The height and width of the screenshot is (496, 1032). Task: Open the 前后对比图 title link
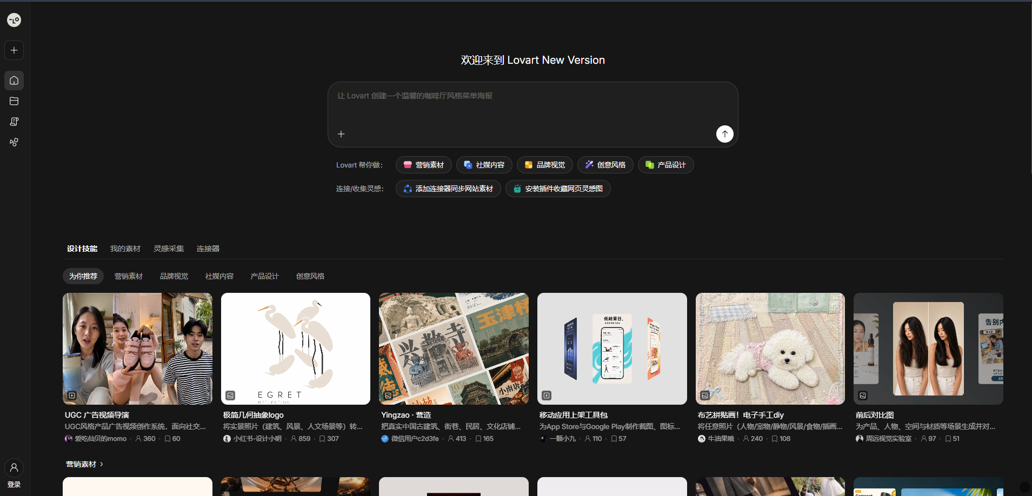[875, 415]
